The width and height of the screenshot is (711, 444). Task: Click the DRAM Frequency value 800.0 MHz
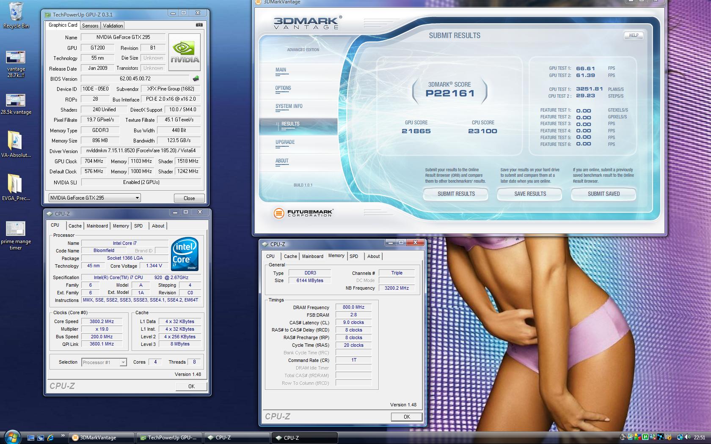[x=353, y=307]
